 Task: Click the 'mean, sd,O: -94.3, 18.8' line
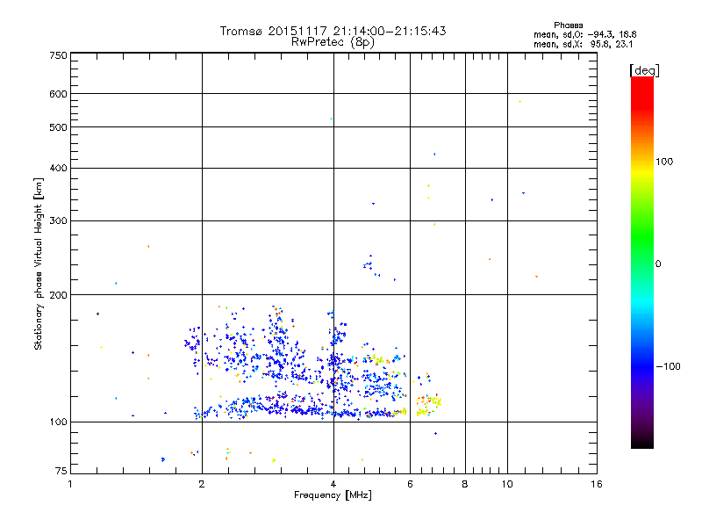[x=584, y=34]
